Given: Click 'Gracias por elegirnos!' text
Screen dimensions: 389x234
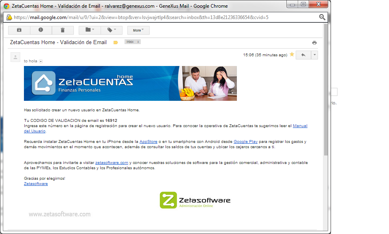Looking at the screenshot, I should (x=44, y=178).
